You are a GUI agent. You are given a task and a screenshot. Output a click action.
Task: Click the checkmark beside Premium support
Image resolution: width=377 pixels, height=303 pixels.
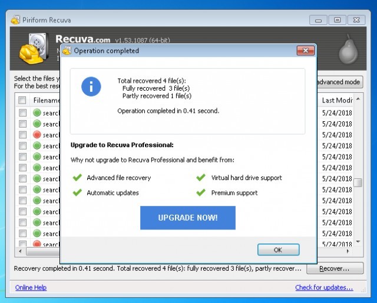[201, 192]
